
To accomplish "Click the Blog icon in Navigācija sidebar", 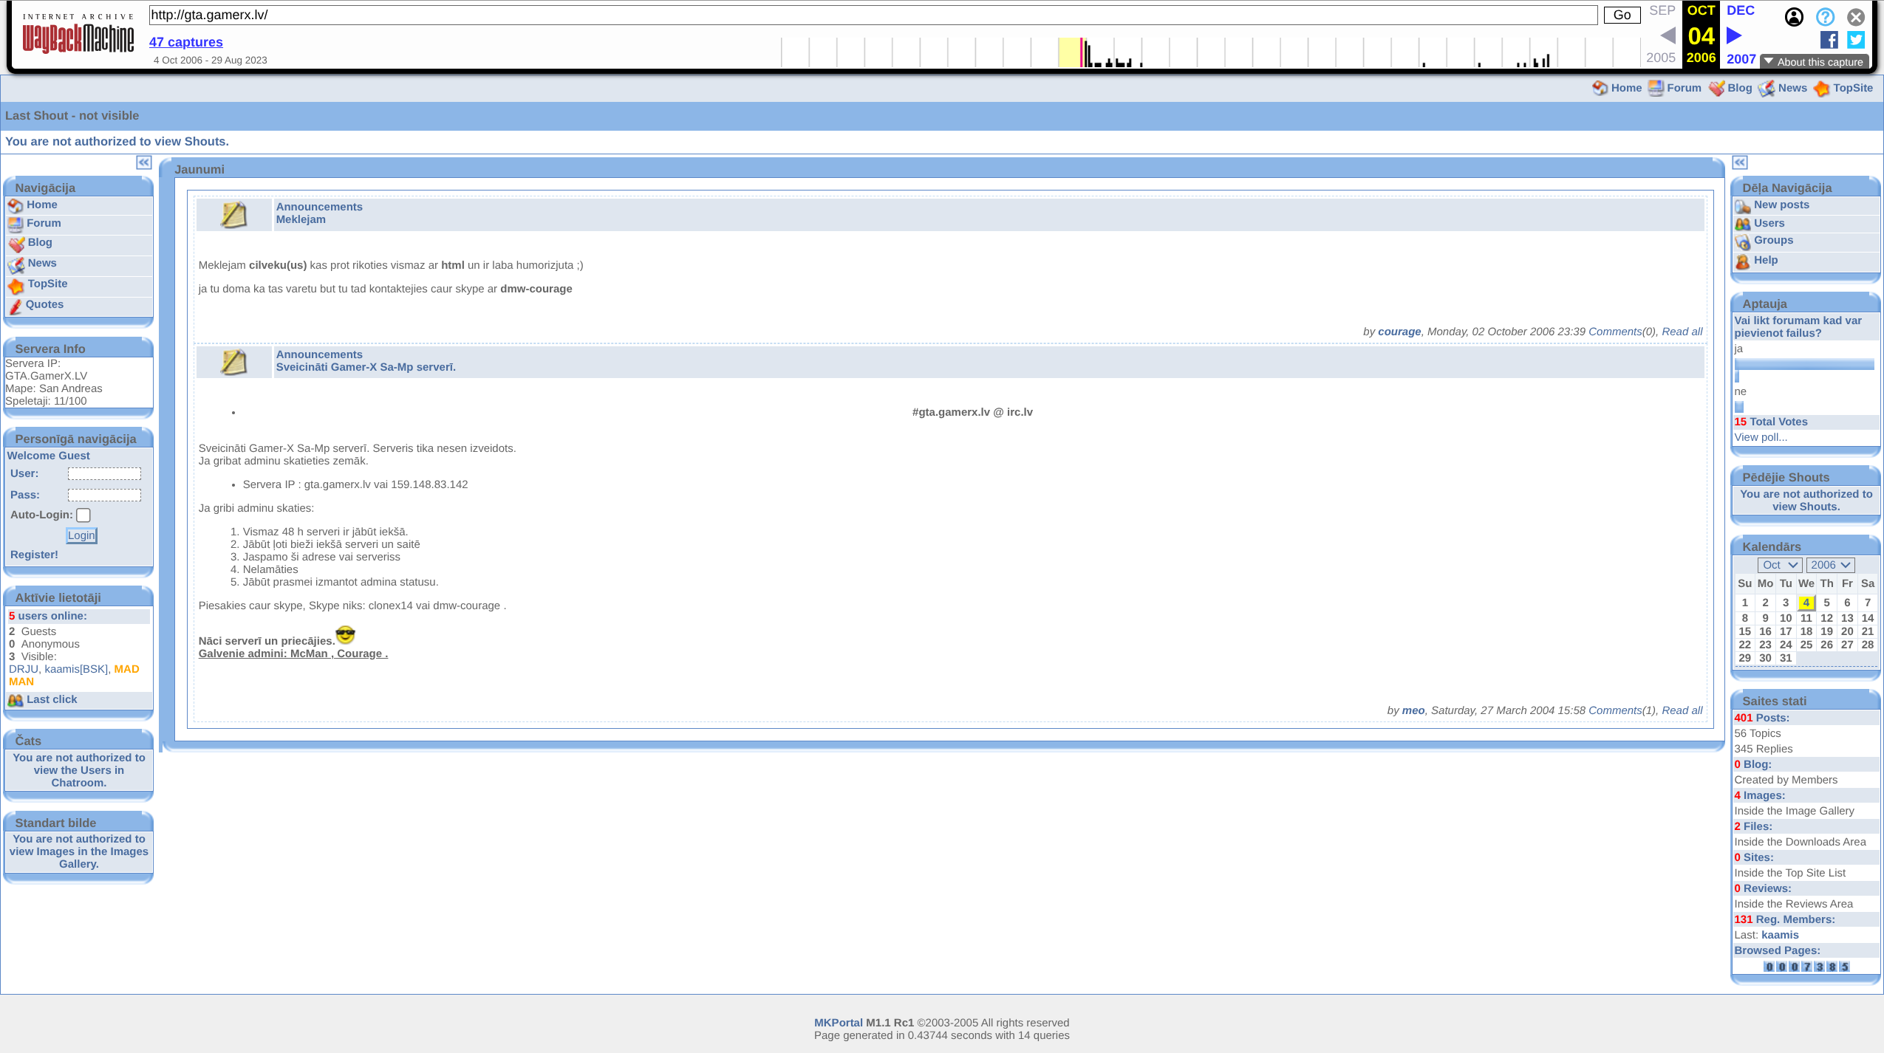I will tap(16, 244).
